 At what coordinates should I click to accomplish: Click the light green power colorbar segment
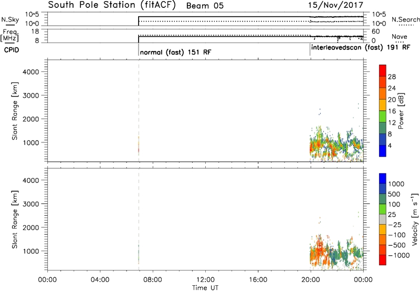point(383,116)
